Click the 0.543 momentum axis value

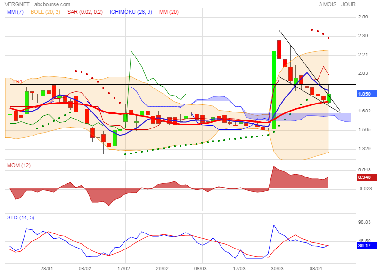click(x=364, y=170)
